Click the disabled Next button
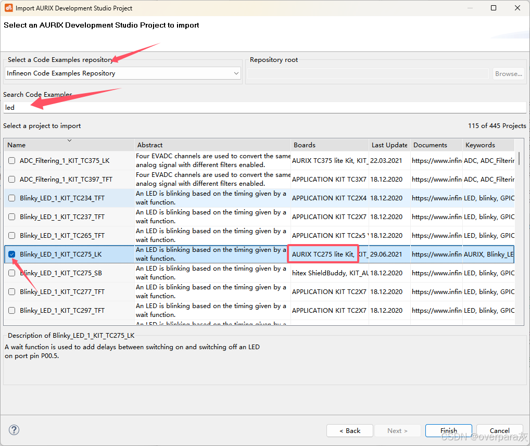Viewport: 530px width, 446px height. click(x=398, y=431)
